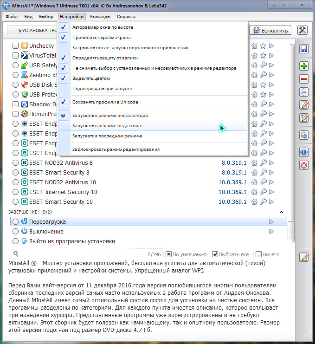The height and width of the screenshot is (344, 315).
Task: Click home icon for ESET Internet Security 10
Action: click(254, 192)
